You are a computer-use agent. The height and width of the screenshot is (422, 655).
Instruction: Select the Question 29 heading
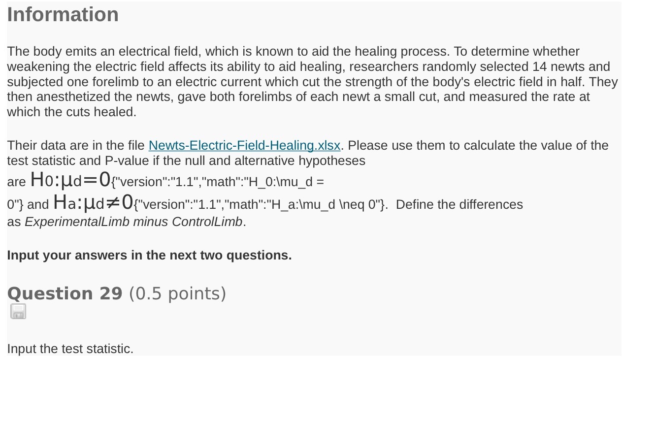(65, 293)
